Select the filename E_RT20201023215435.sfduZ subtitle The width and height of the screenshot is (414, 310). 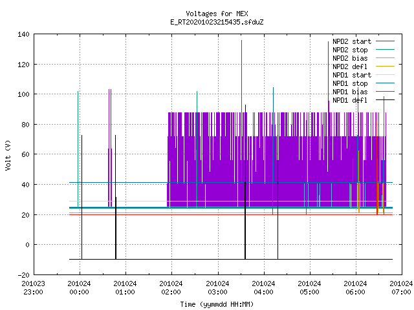tap(217, 22)
